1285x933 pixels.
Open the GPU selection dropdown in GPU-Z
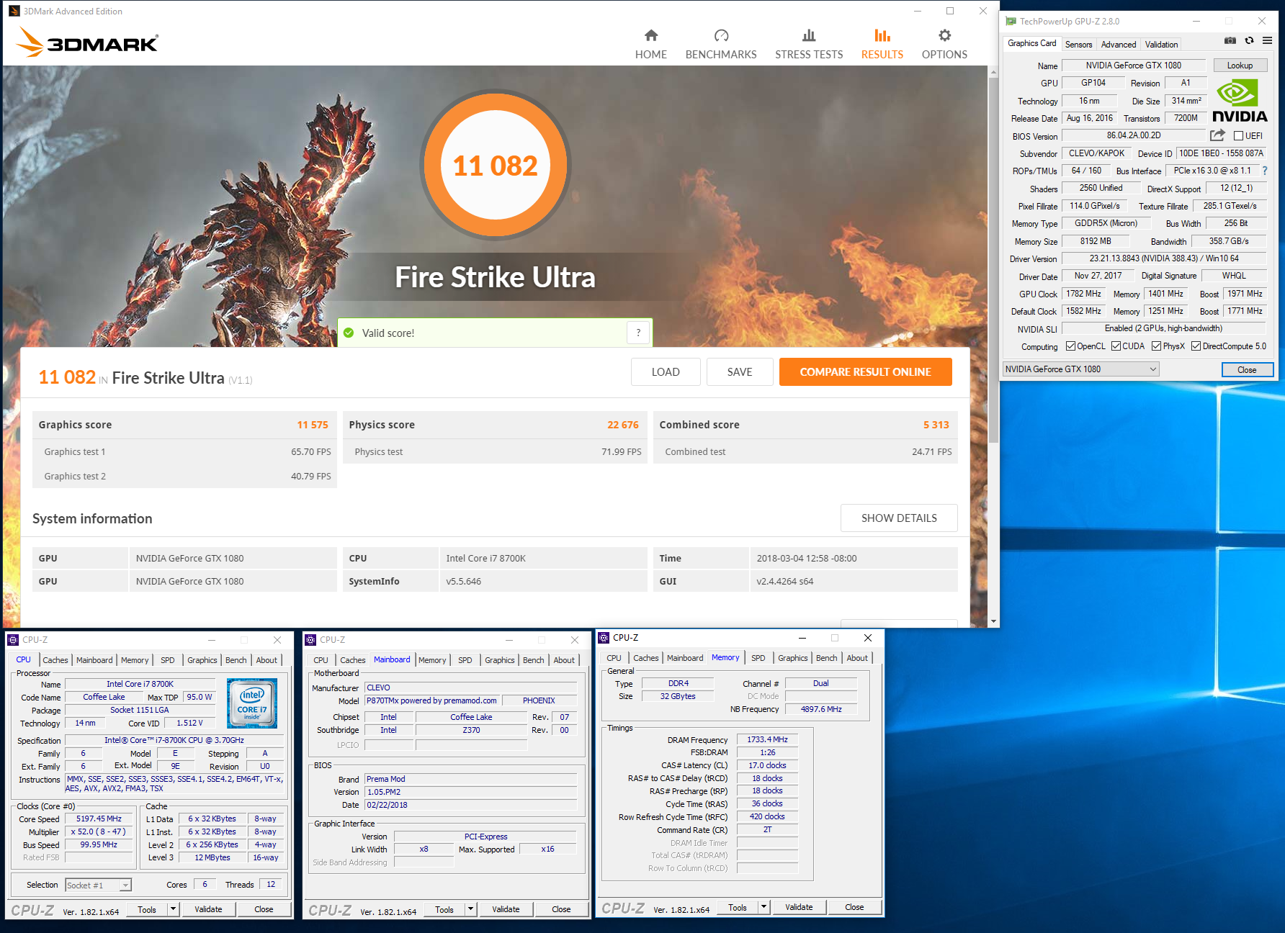coord(1080,369)
